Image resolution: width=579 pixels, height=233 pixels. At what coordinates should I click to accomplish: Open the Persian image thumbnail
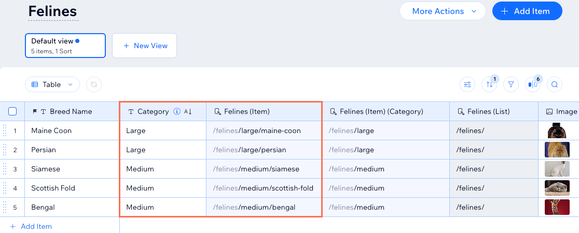[x=557, y=150]
